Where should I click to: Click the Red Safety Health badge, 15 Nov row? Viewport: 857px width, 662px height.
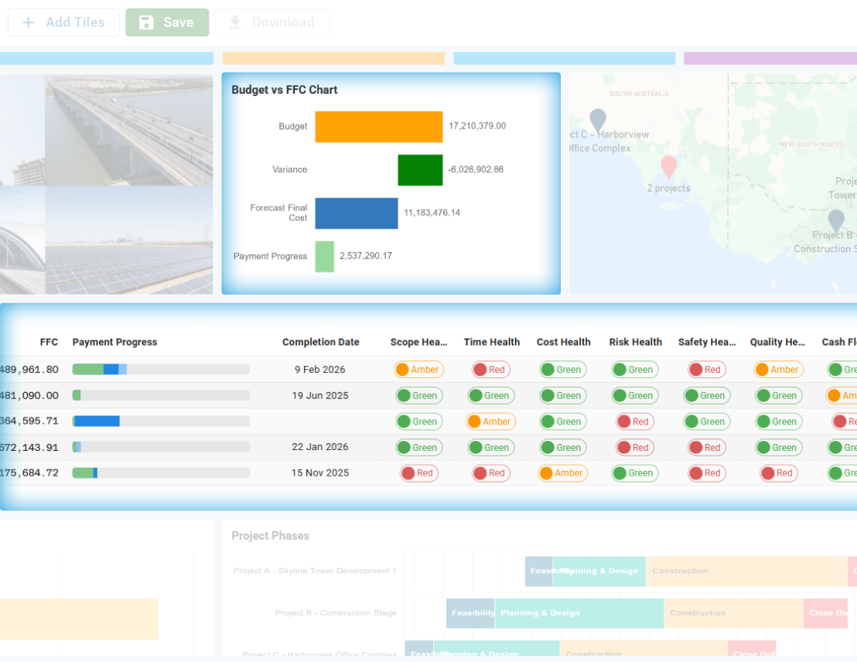706,473
